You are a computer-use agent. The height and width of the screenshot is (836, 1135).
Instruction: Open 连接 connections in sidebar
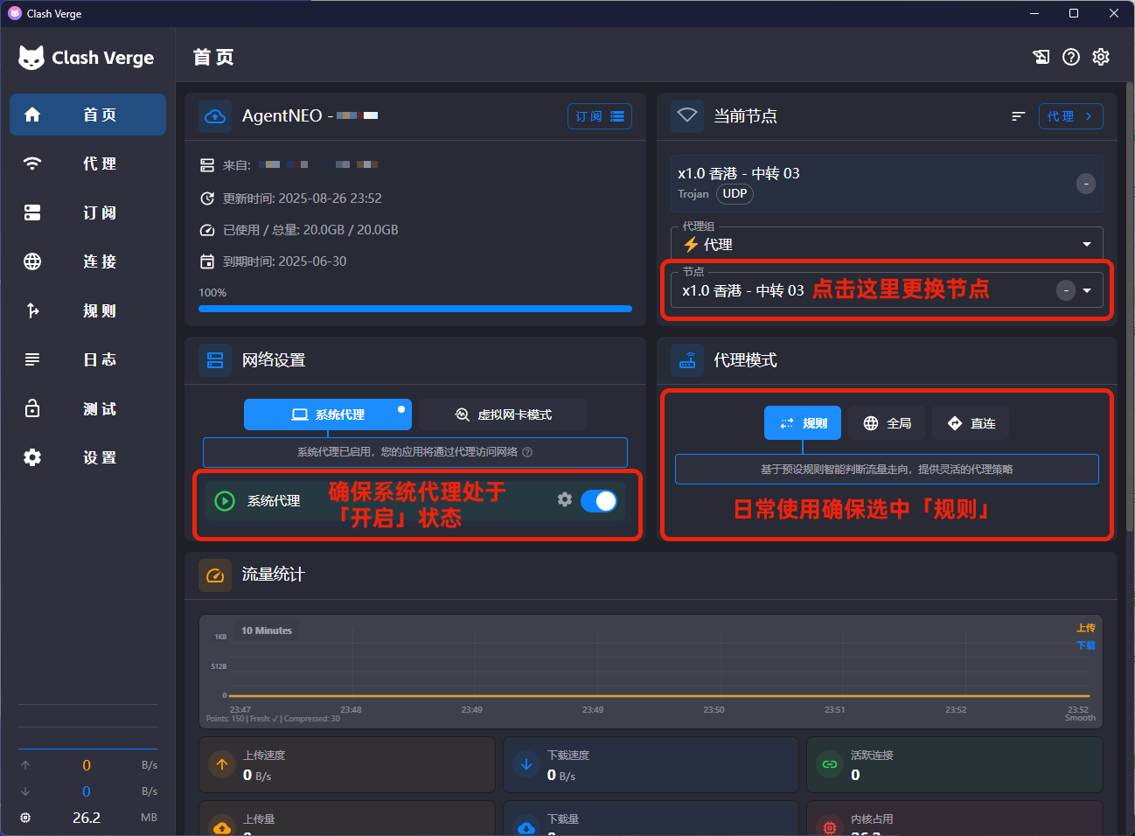pos(87,261)
